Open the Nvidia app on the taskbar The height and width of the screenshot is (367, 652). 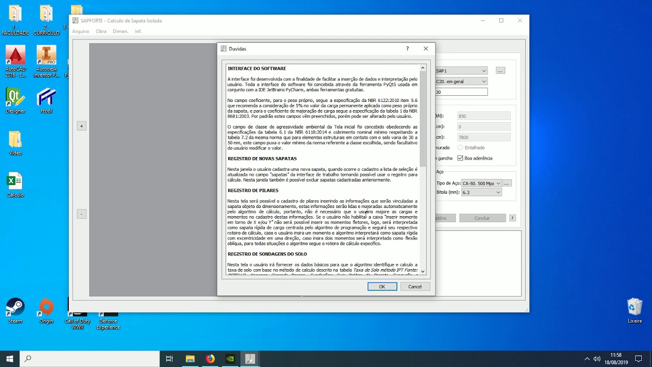tap(230, 359)
